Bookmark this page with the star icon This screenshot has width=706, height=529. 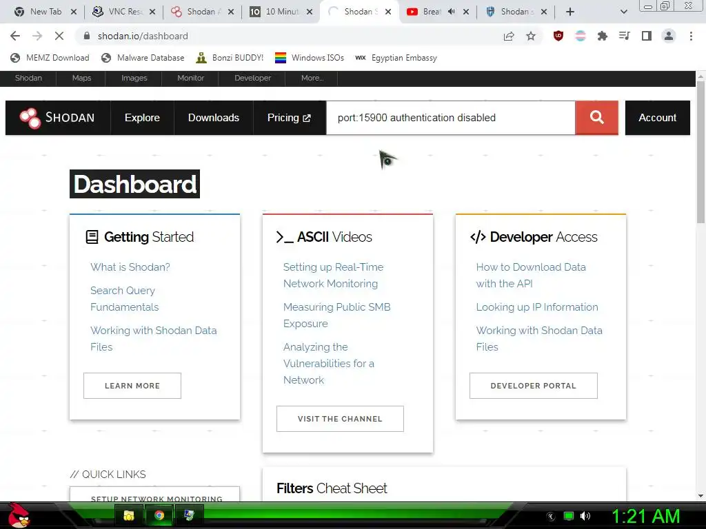pyautogui.click(x=531, y=36)
